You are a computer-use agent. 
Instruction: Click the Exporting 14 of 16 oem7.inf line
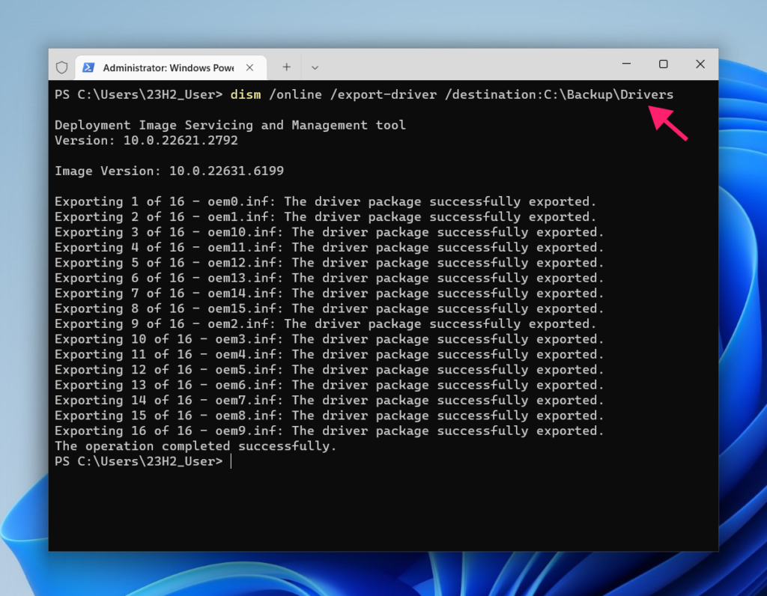pos(330,400)
